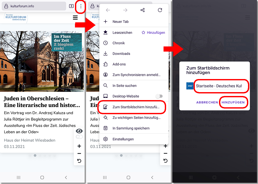Click the share icon in the browser menu

[142, 10]
